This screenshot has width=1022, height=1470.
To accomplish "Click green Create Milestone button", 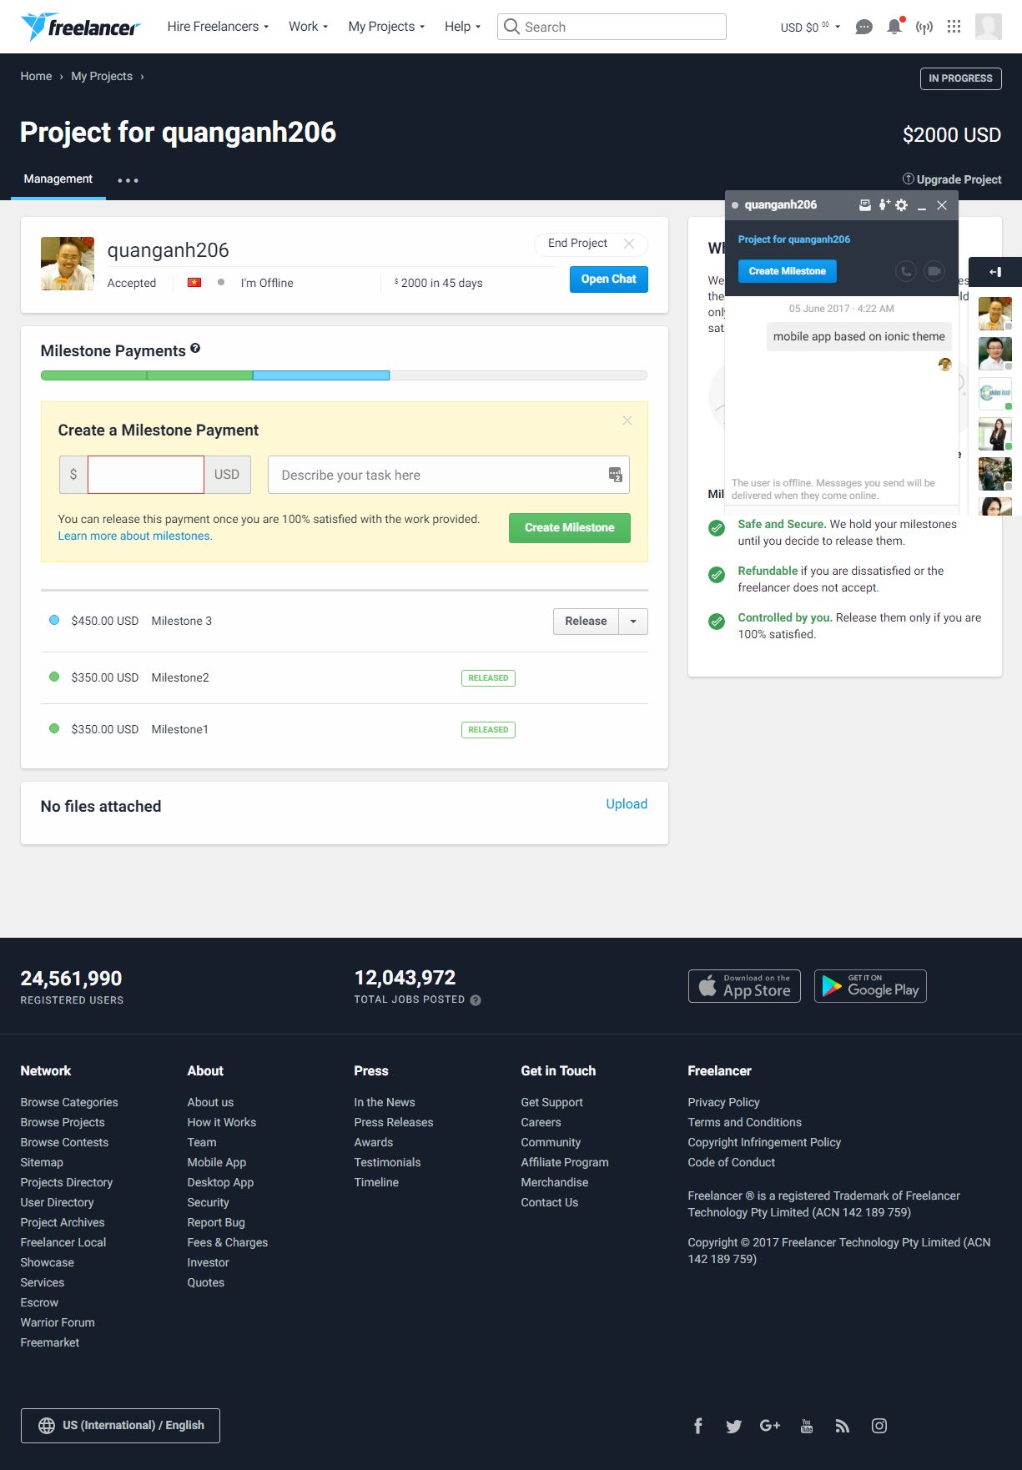I will [x=570, y=527].
